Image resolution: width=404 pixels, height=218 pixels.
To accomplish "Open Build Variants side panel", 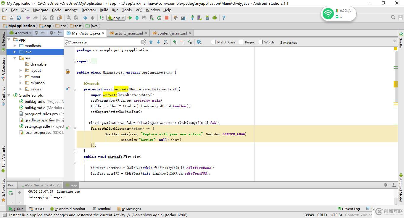I will pos(3,159).
